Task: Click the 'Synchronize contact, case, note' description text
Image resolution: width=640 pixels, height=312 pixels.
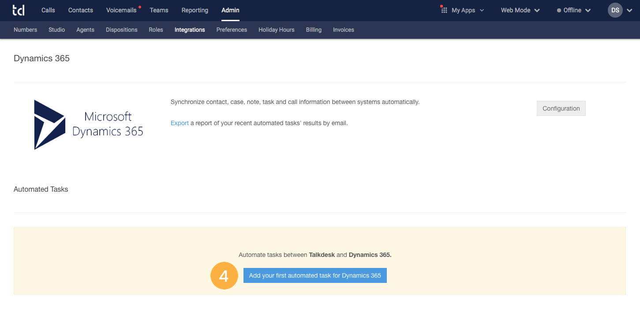Action: [295, 102]
